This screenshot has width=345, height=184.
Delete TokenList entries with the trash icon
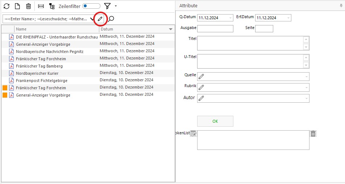tap(313, 134)
